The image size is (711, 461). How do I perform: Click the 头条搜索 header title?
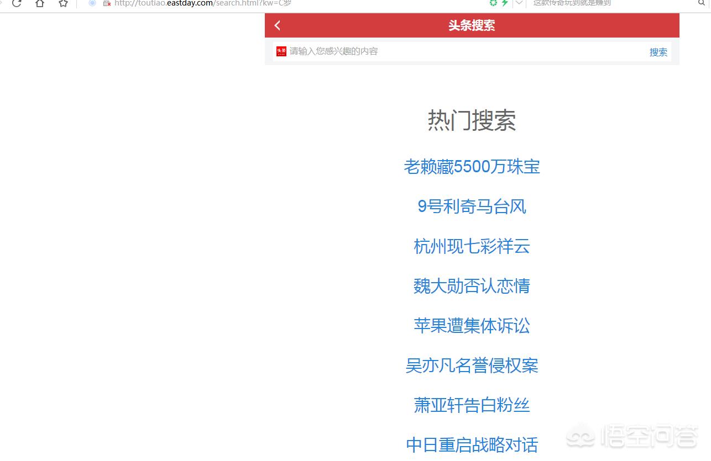point(472,25)
